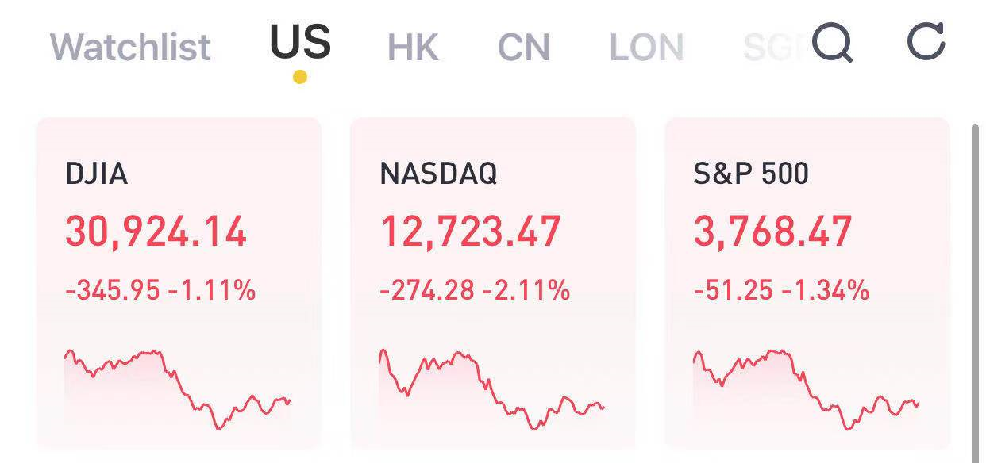Image resolution: width=986 pixels, height=463 pixels.
Task: Switch to the HK market tab
Action: 413,48
